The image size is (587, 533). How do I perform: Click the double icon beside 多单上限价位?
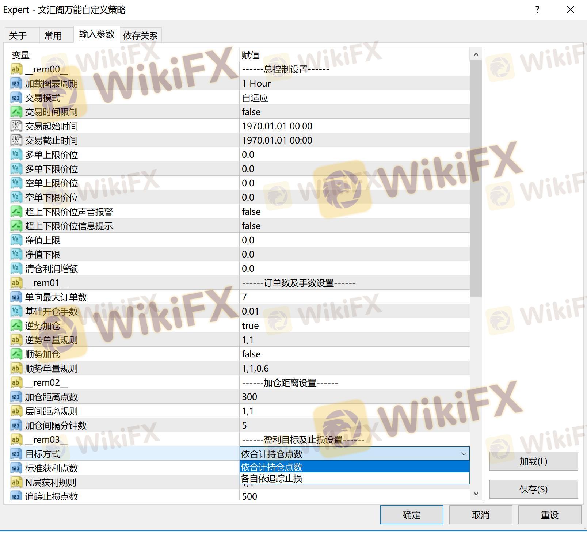click(16, 155)
